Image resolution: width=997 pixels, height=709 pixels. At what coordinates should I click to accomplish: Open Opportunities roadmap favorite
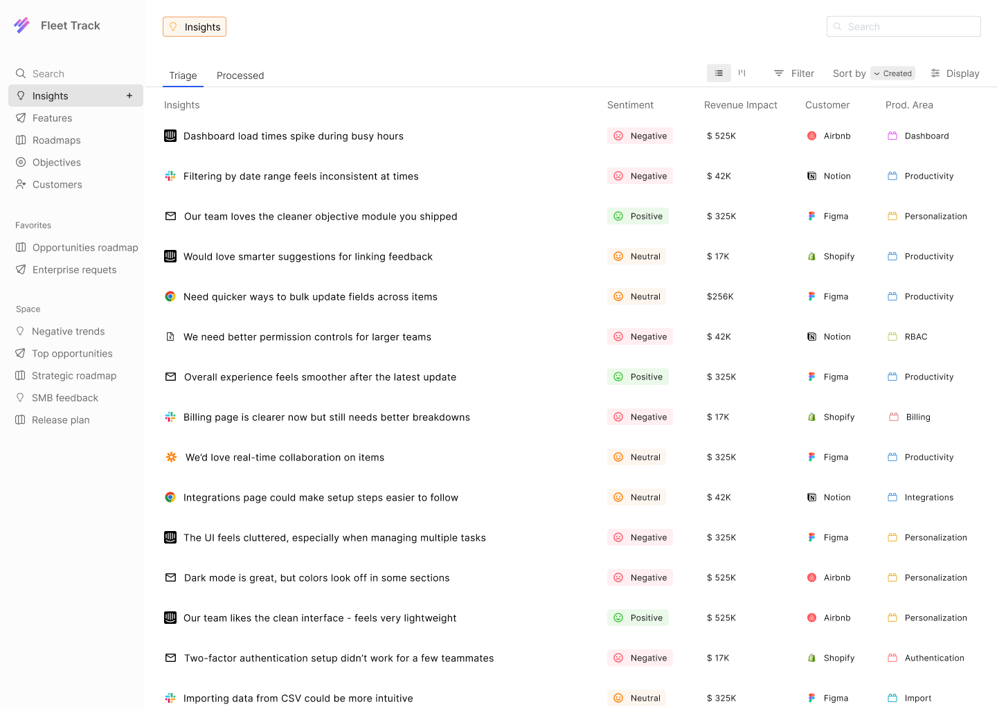[84, 247]
